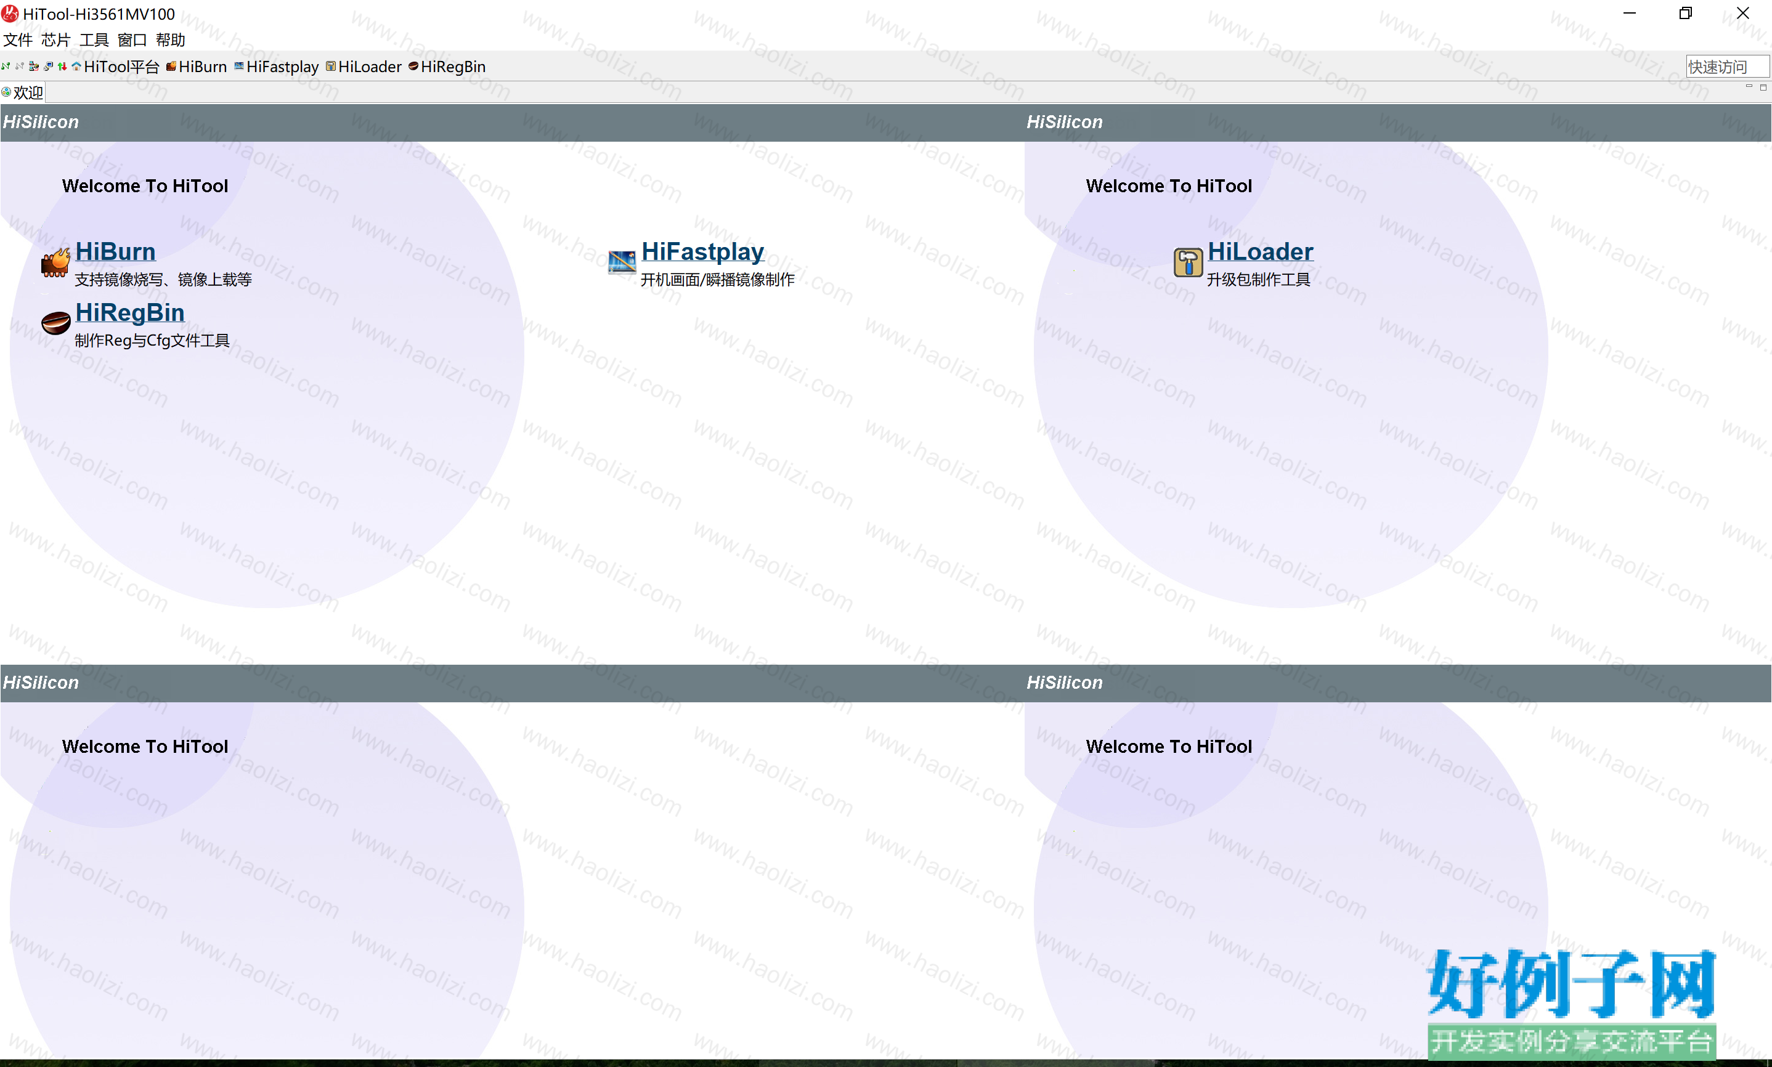Click the large HiBurn flame chip icon
Viewport: 1772px width, 1067px height.
coord(55,262)
